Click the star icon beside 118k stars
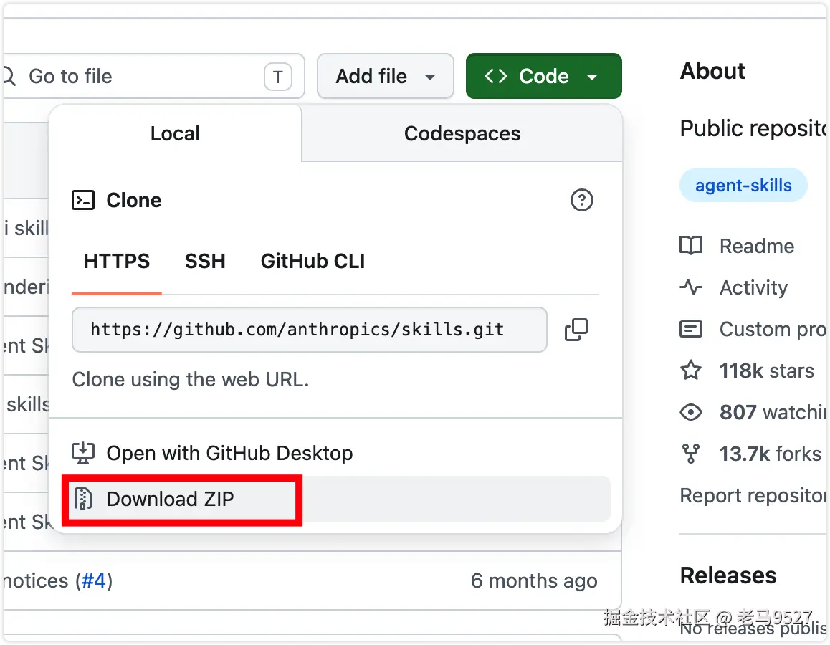830x645 pixels. coord(691,371)
